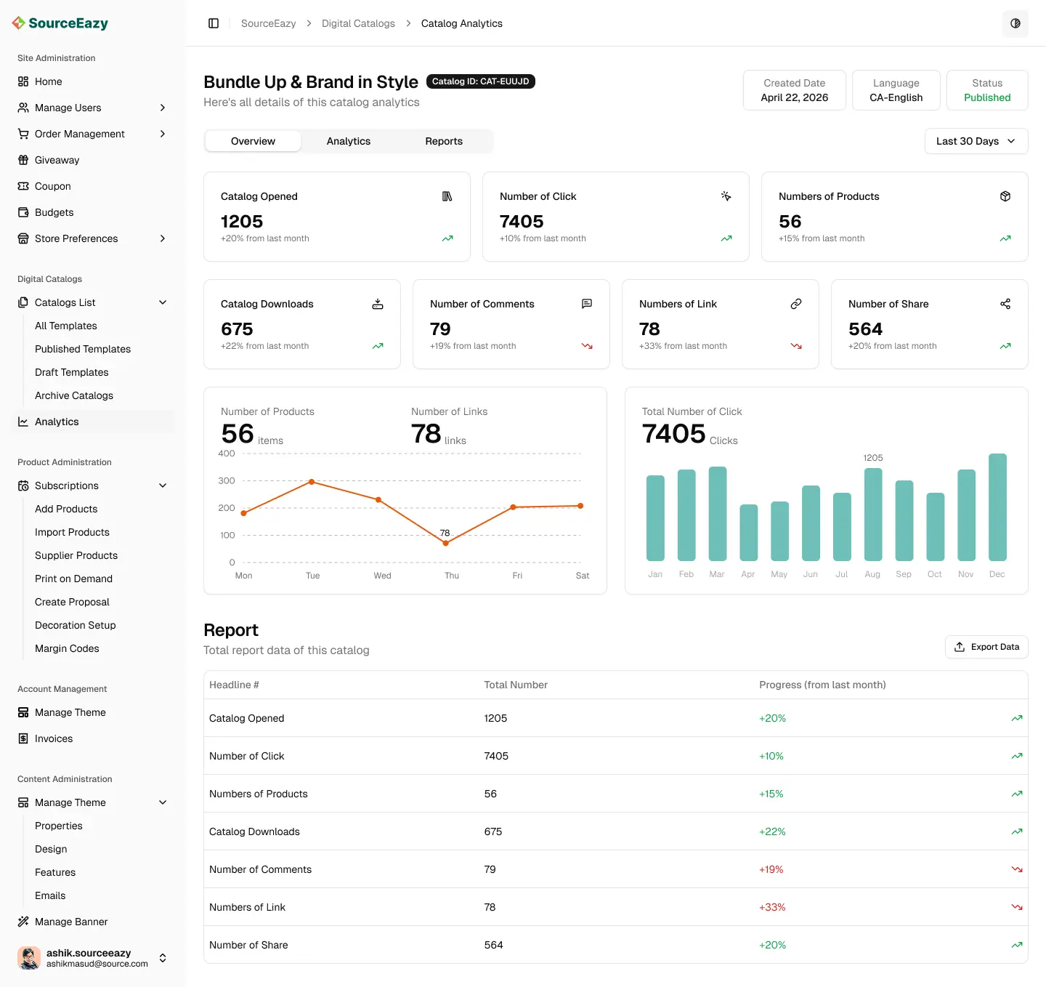1046x987 pixels.
Task: Click the Catalog ID: CAT-EUUJD badge
Action: click(x=481, y=81)
